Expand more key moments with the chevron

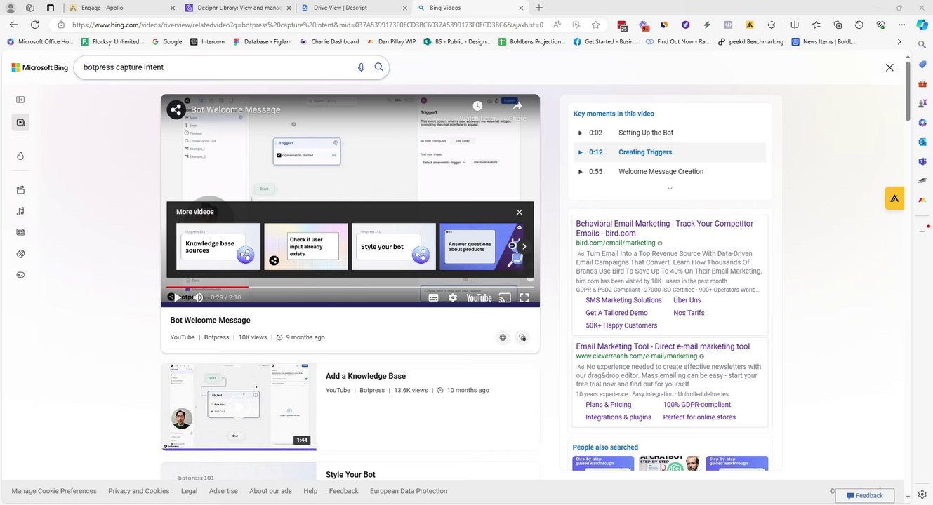click(670, 189)
